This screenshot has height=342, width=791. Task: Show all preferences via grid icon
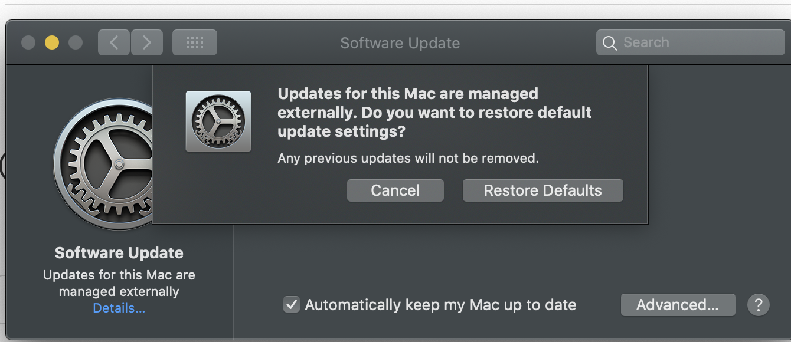[194, 42]
